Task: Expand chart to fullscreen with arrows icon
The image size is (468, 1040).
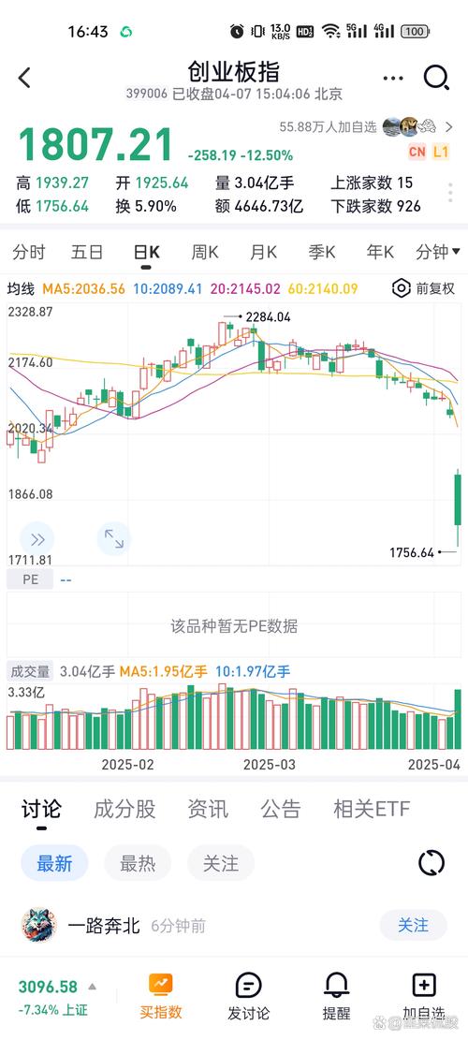Action: [114, 538]
